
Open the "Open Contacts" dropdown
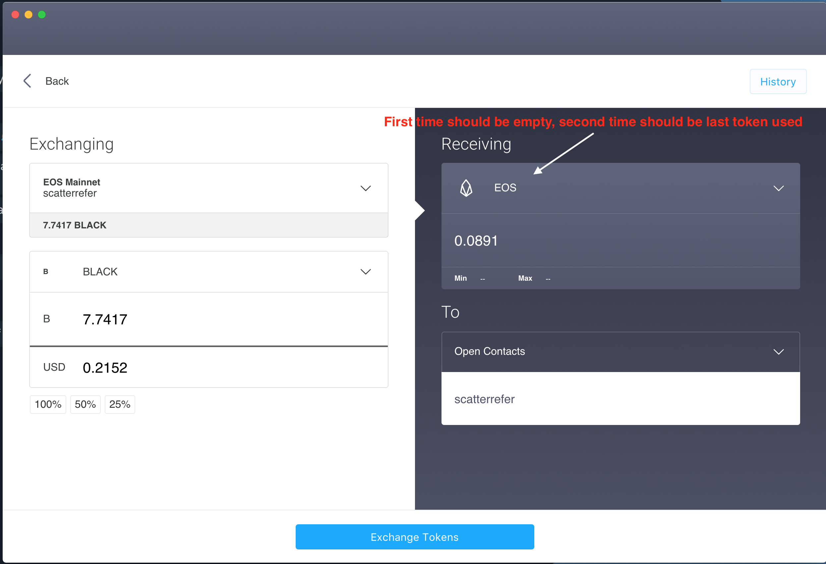click(x=778, y=352)
